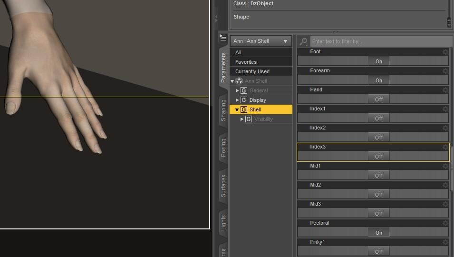The image size is (454, 257).
Task: Open the lPinky1 parameter settings gear
Action: (x=445, y=242)
